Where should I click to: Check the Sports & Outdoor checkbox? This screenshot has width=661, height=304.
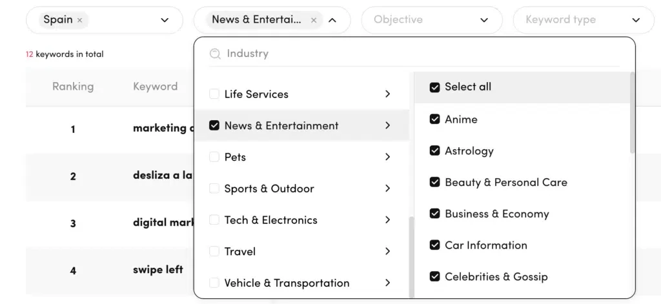[x=214, y=188]
